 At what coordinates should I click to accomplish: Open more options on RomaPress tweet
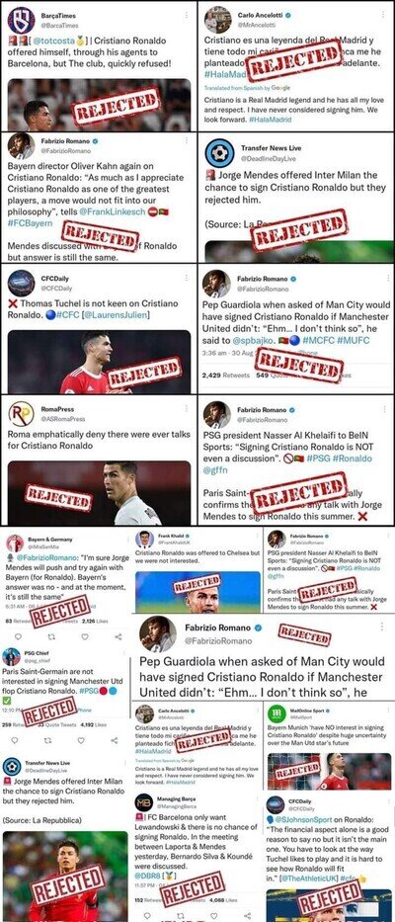tap(187, 409)
